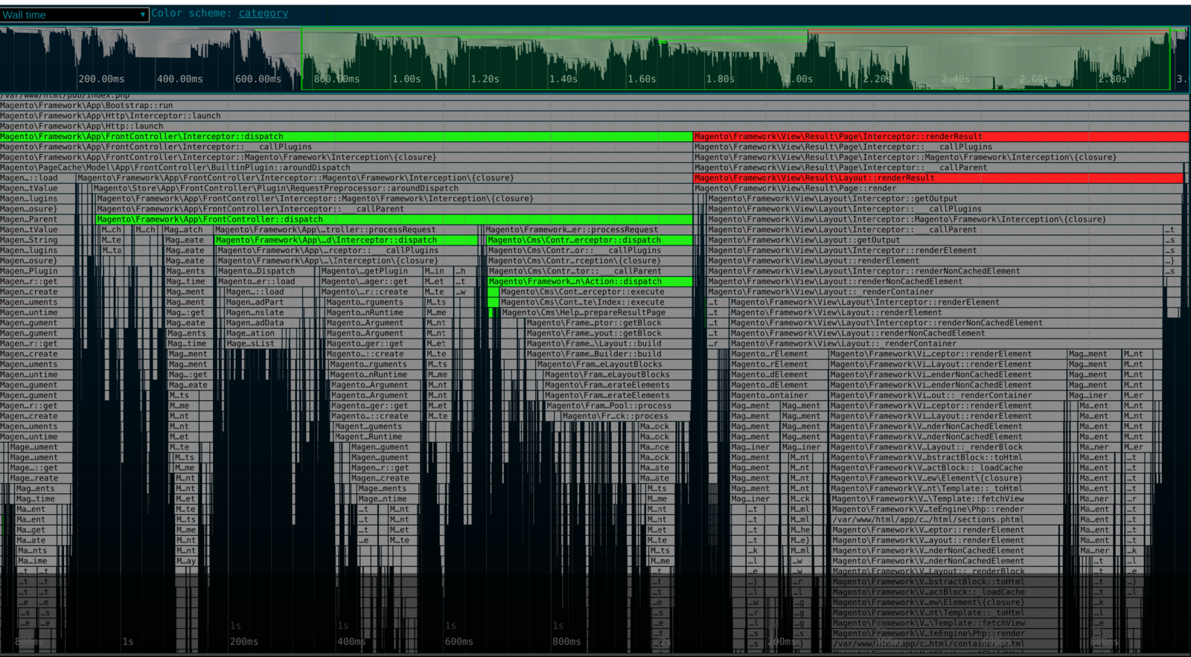Click the red Page\Interceptor::renderResult frame
This screenshot has height=657, width=1191.
(942, 137)
